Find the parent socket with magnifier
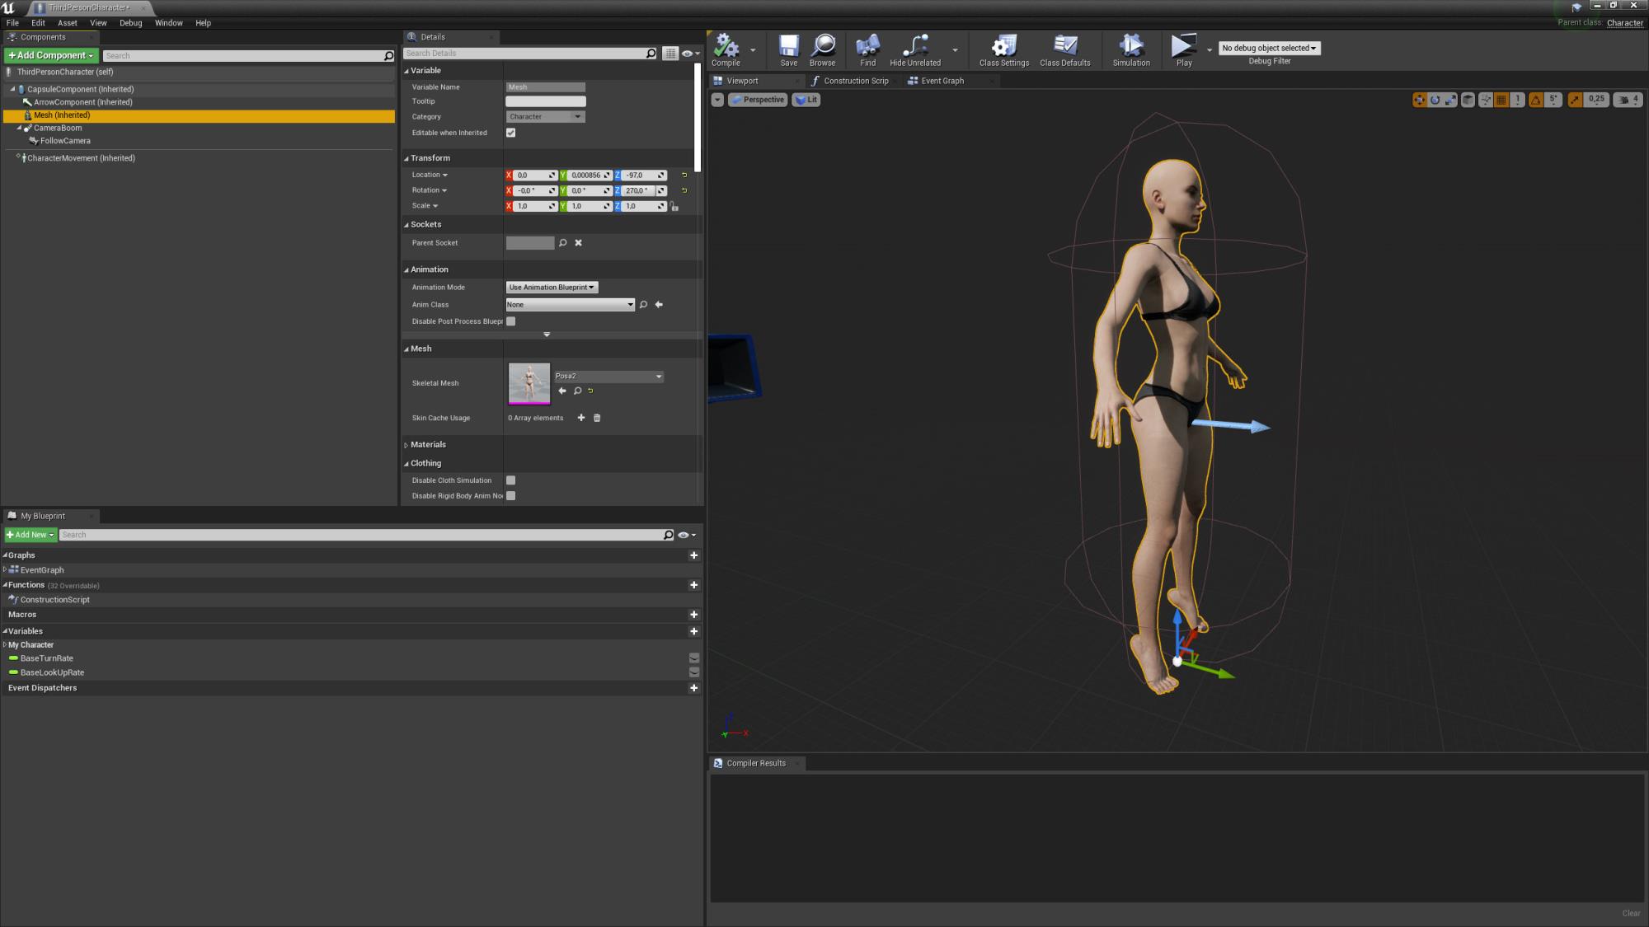This screenshot has height=927, width=1649. 563,243
